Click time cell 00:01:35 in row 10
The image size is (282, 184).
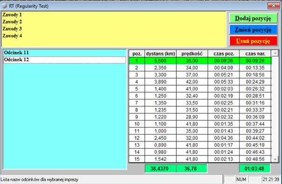point(224,124)
